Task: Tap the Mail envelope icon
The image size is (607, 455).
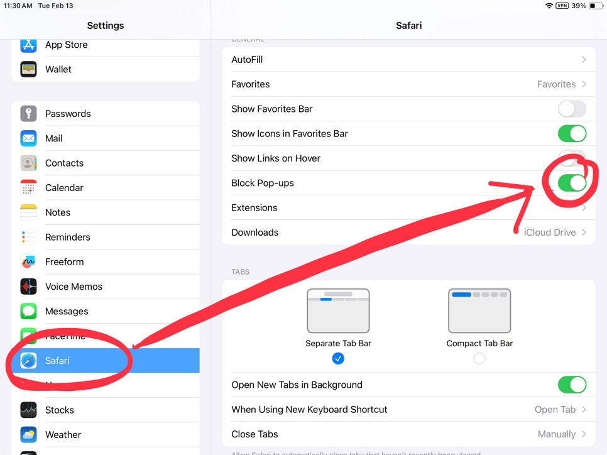Action: (x=28, y=138)
